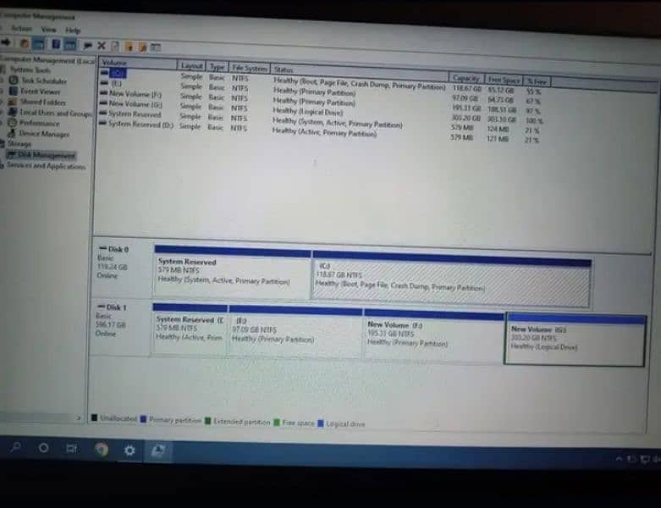Open Google Chrome from the taskbar

click(x=102, y=450)
